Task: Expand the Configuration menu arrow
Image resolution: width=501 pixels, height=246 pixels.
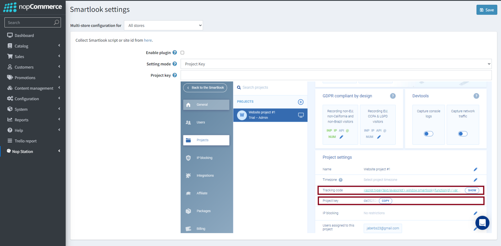Action: (x=59, y=98)
